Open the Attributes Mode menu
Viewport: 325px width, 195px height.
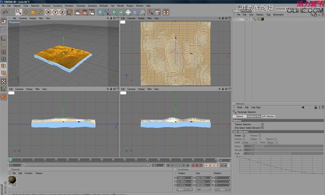click(x=240, y=107)
